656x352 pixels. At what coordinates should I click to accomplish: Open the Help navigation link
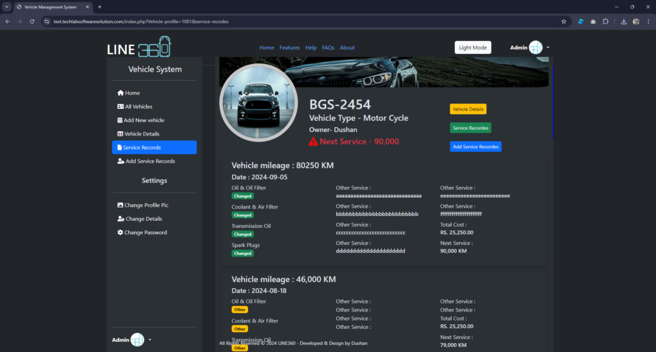(x=311, y=47)
